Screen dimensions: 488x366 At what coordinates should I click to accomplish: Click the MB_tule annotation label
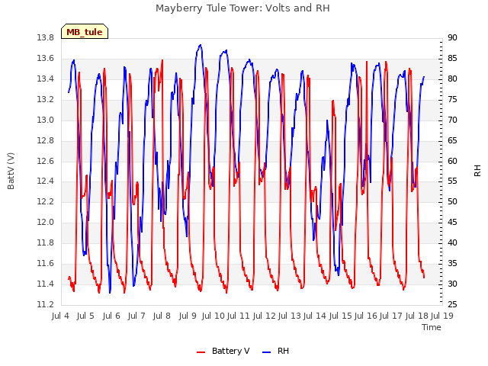point(85,31)
